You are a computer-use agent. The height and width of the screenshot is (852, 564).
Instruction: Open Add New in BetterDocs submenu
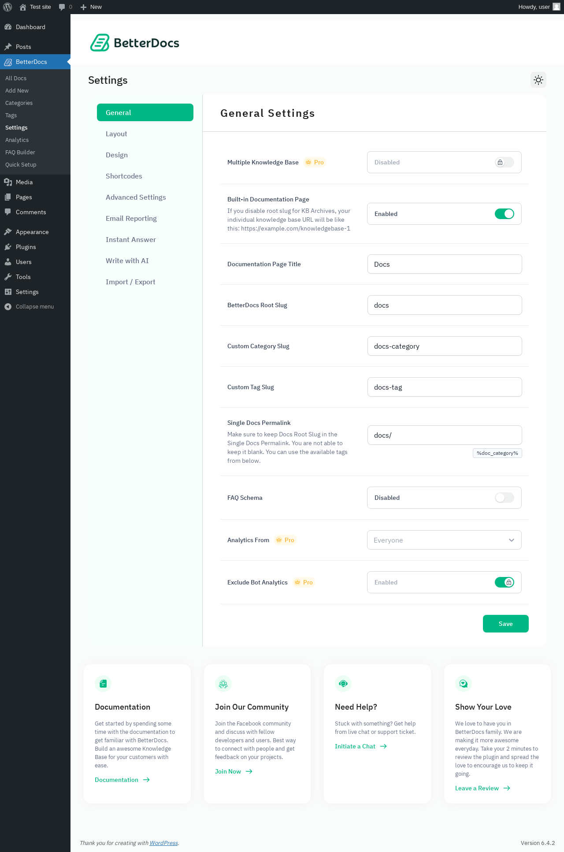pyautogui.click(x=35, y=90)
